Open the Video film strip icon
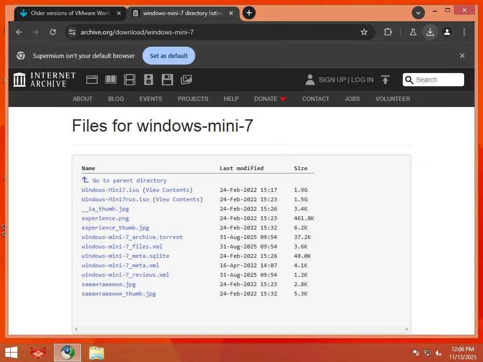Viewport: 483px width, 362px height. [130, 80]
